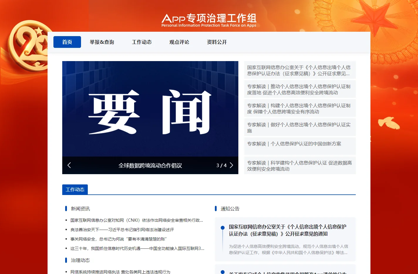Image resolution: width=418 pixels, height=274 pixels.
Task: Click the App专项治理工作组 site logo
Action: pyautogui.click(x=209, y=20)
